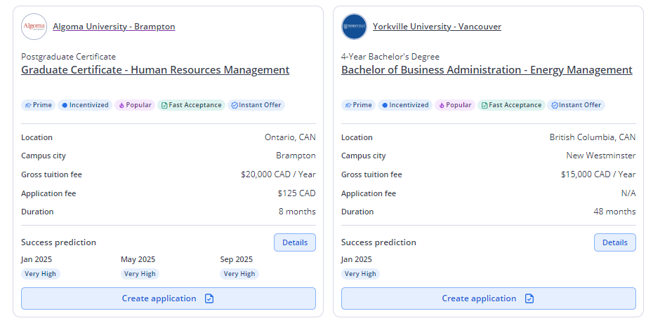Click the May 2025 intake label
The height and width of the screenshot is (323, 653).
(138, 259)
